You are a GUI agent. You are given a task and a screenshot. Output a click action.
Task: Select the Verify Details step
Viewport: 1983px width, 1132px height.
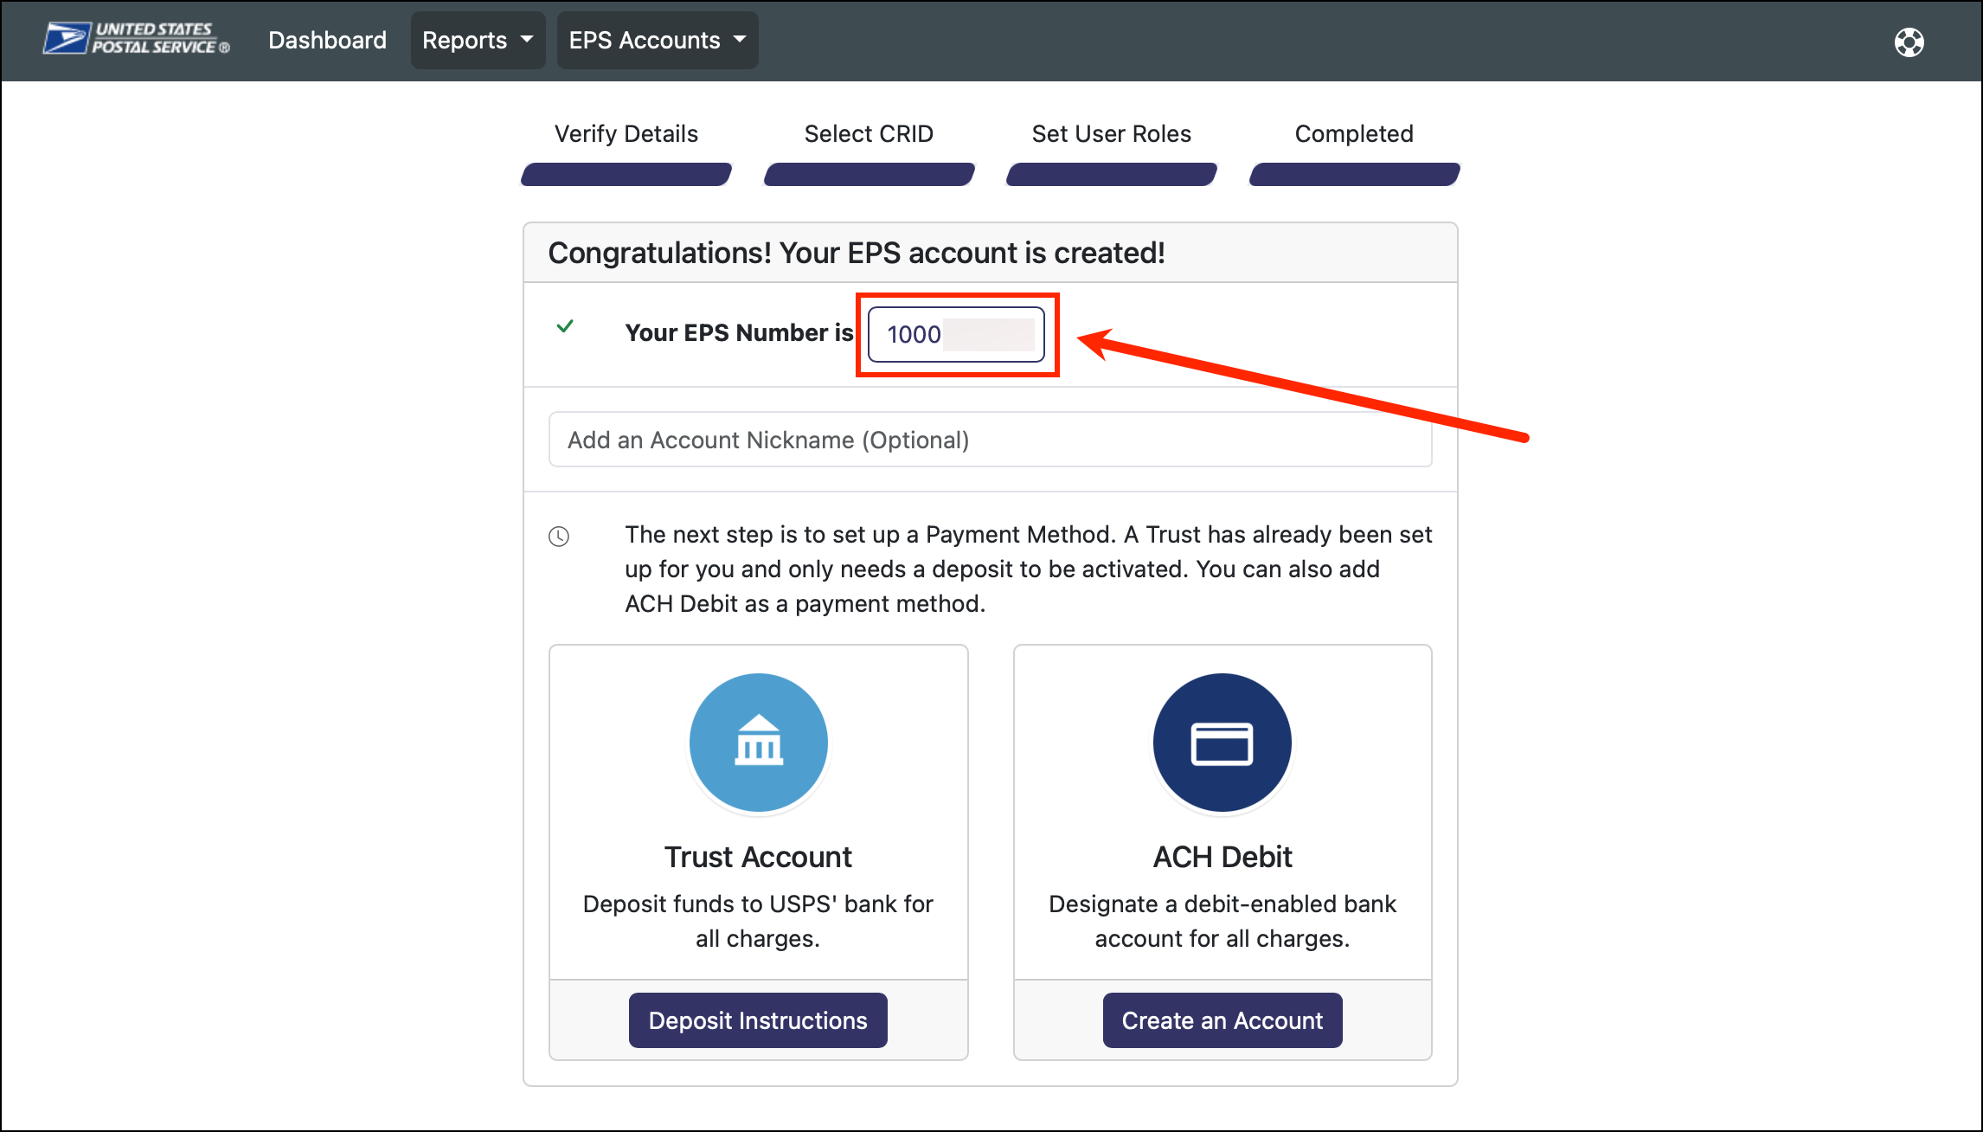626,133
